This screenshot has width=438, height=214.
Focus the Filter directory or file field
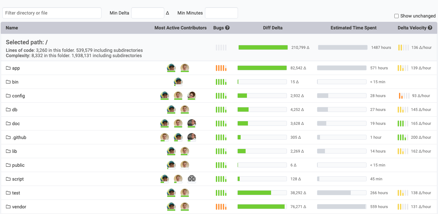tap(52, 13)
